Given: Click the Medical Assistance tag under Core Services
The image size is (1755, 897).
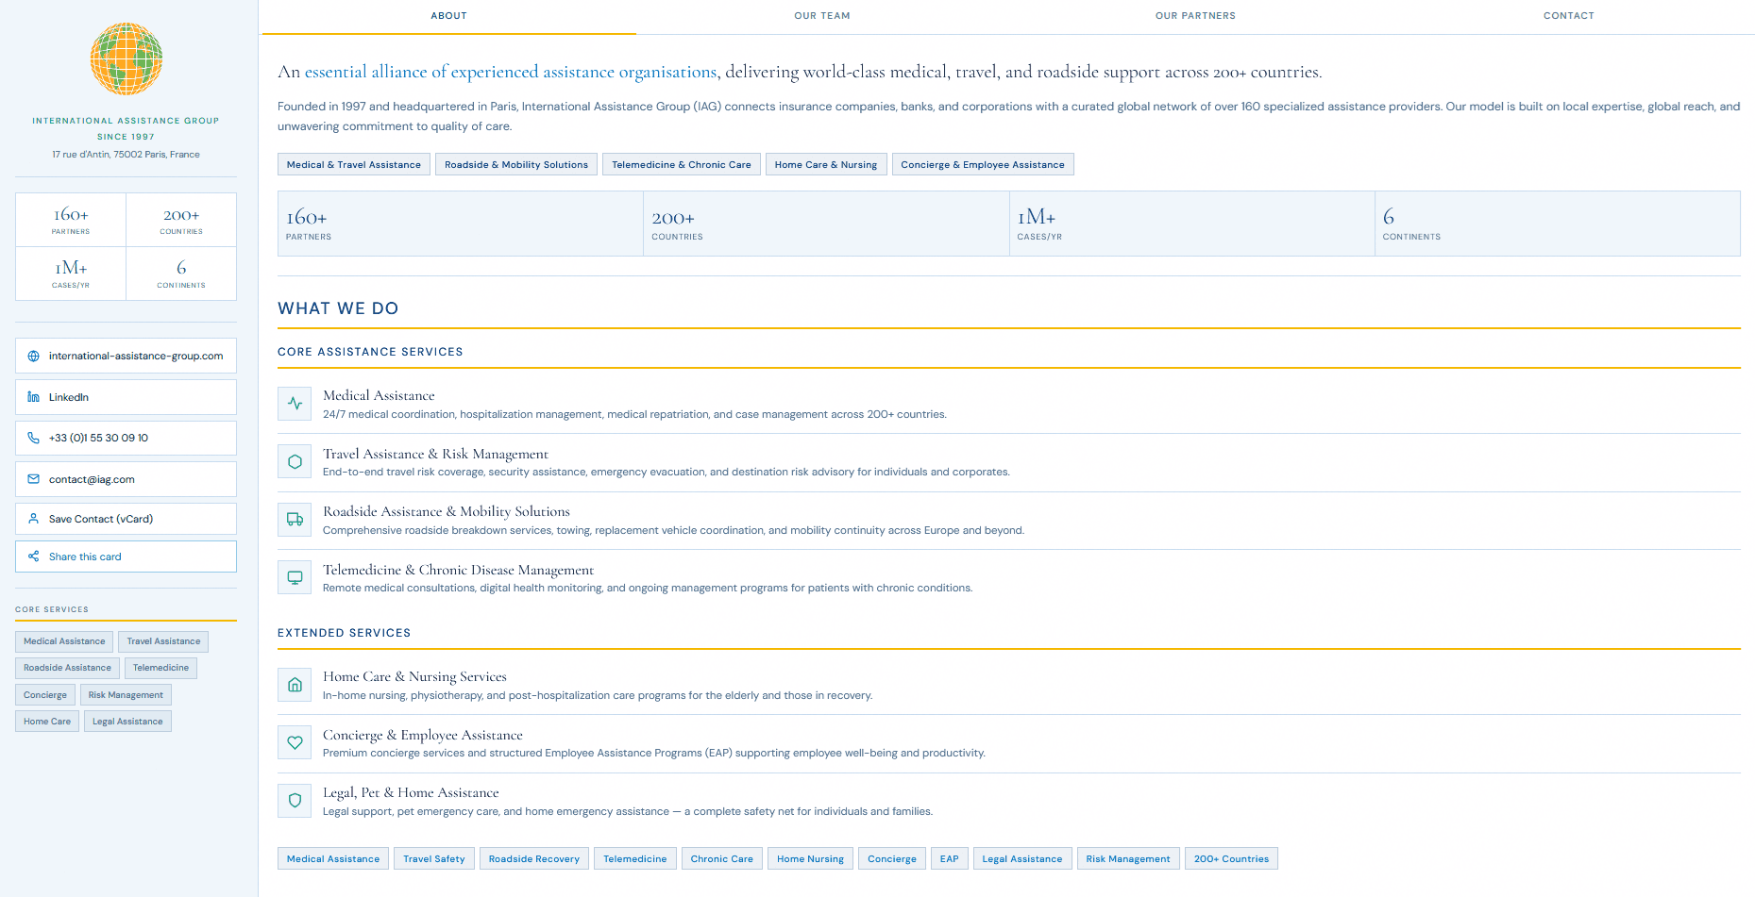Looking at the screenshot, I should [x=64, y=641].
